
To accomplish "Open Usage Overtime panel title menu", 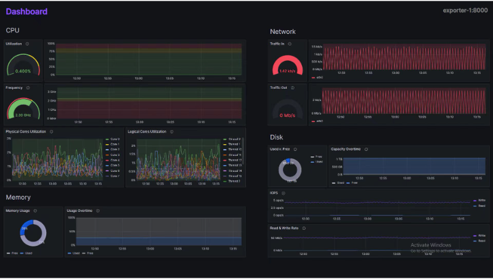I will (79, 211).
